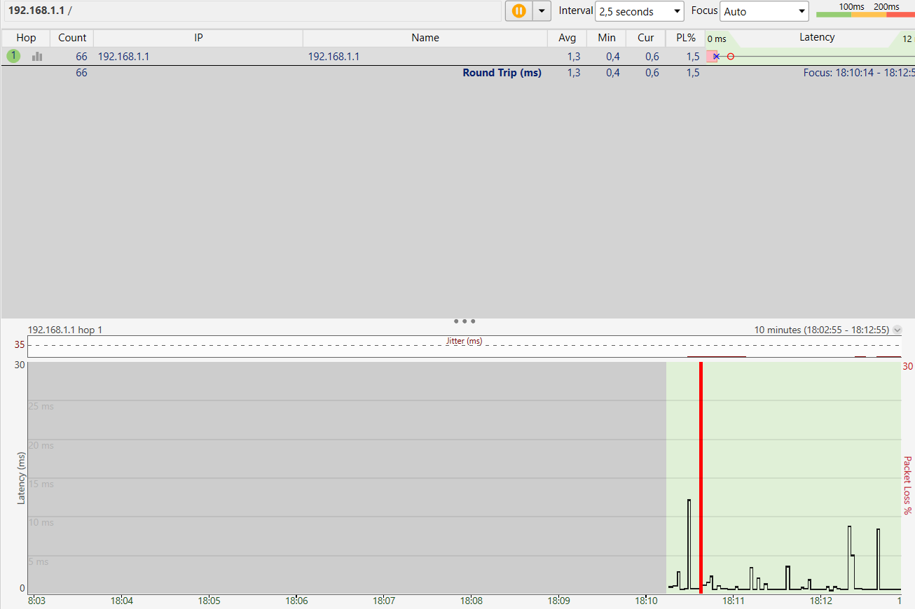Screen dimensions: 915x609
Task: Click the Latency (ms) vertical axis label
Action: click(21, 478)
